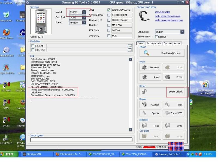The image size is (218, 164).
Task: Open the forum.gsmhosting.com link
Action: coord(169,20)
